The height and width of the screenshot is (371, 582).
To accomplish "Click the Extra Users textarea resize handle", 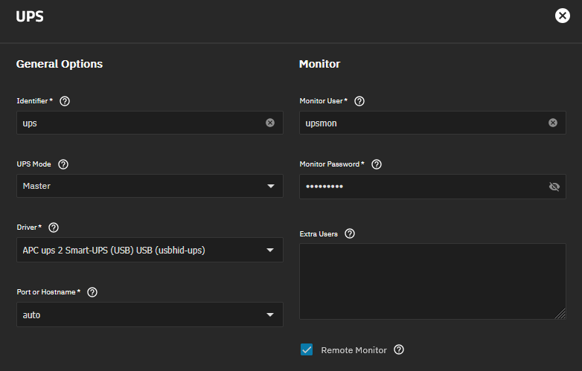I will [561, 314].
